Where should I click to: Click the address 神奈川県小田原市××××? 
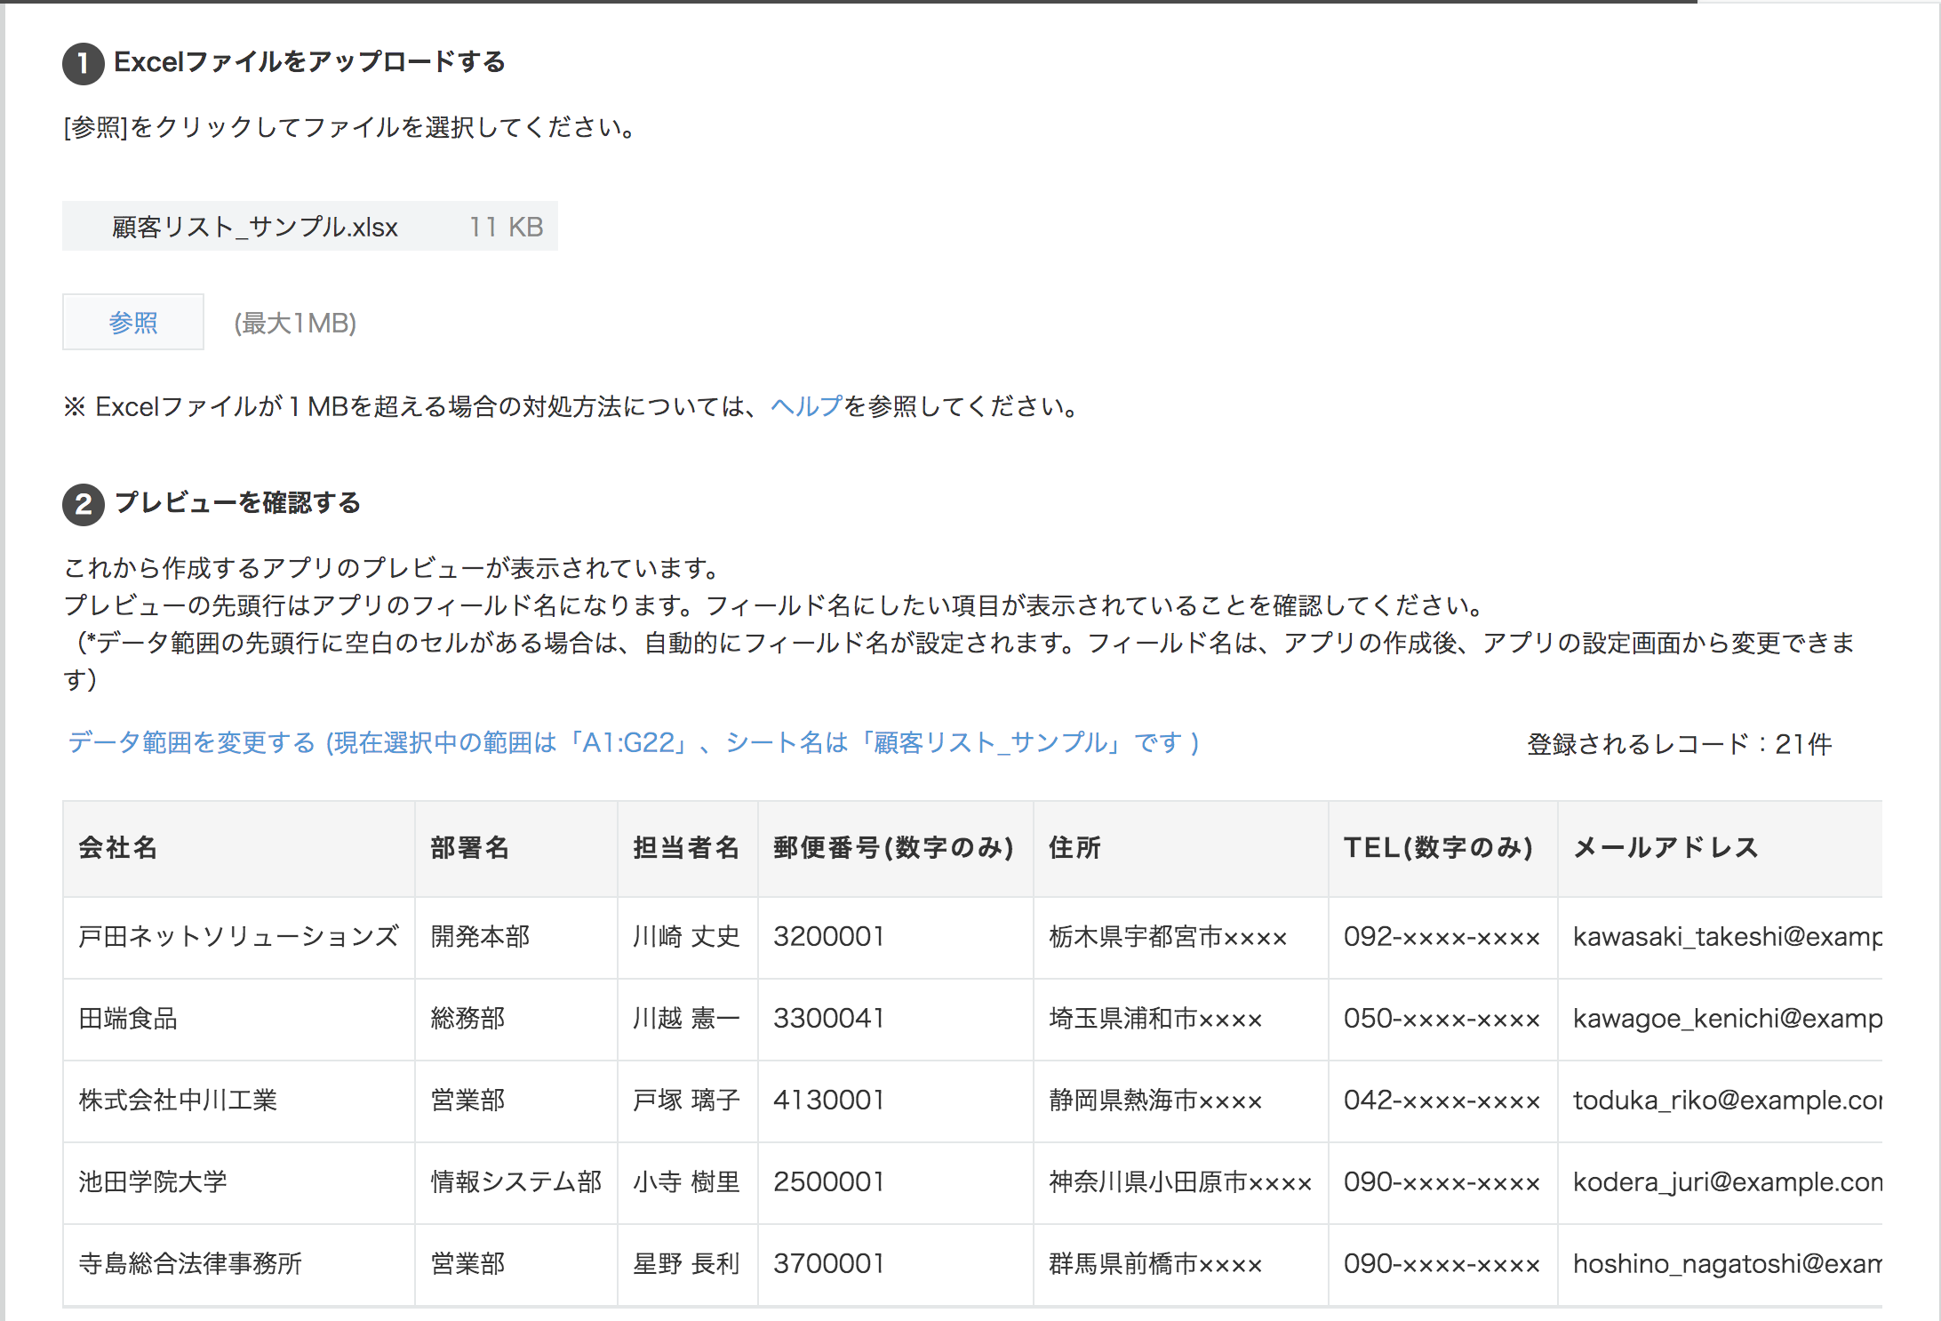[1181, 1182]
